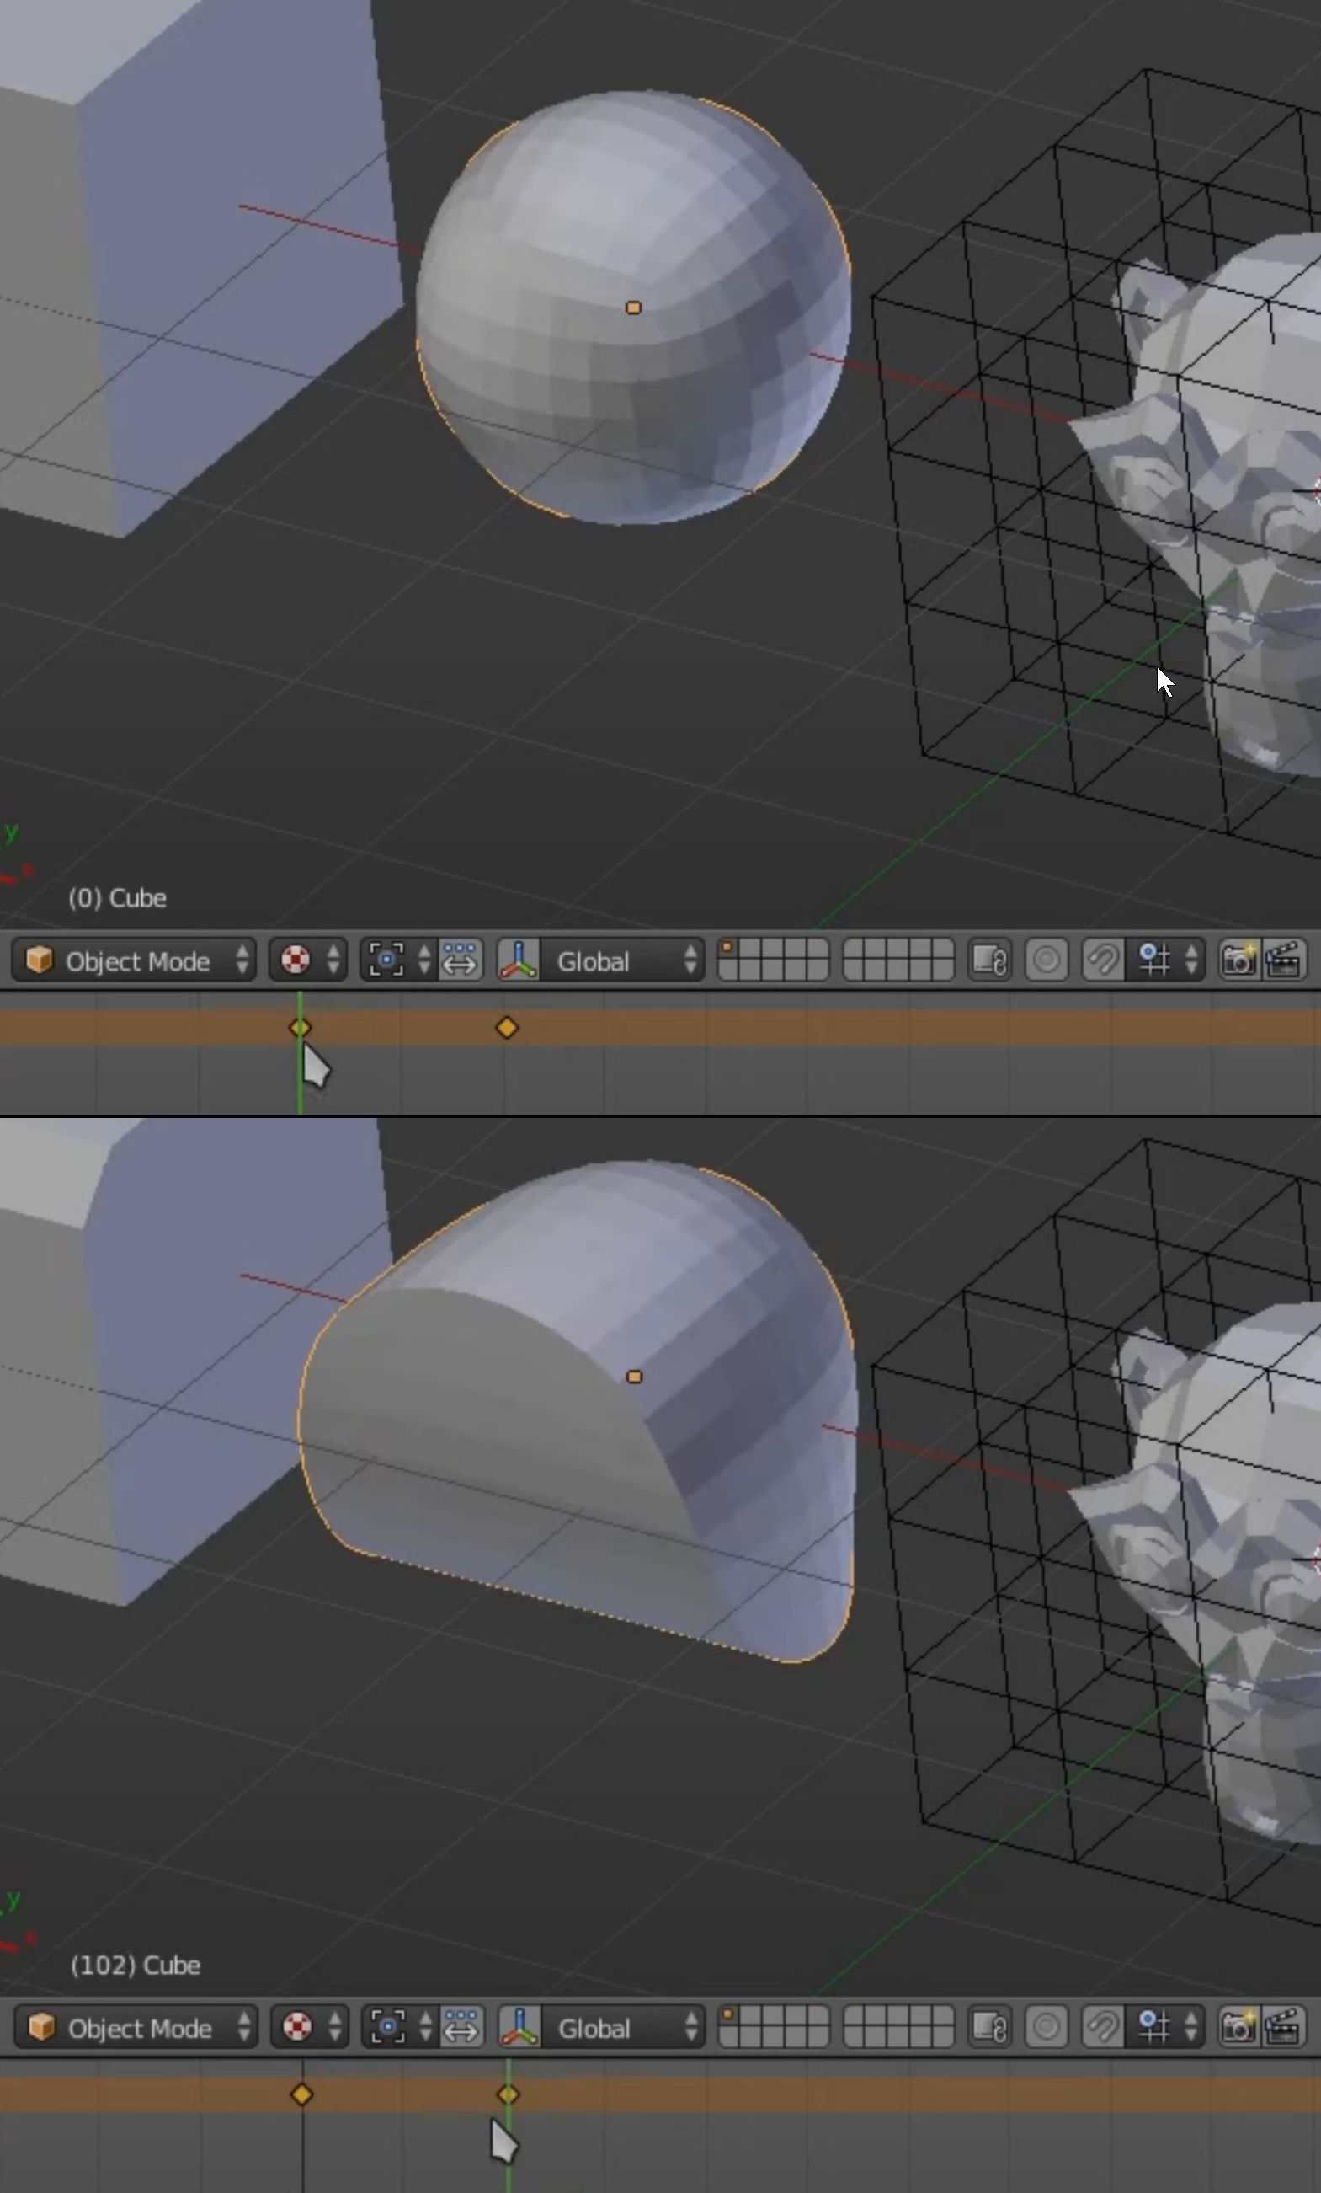The width and height of the screenshot is (1321, 2193).
Task: Click the sphere's orange origin dot, frame 0
Action: [633, 307]
